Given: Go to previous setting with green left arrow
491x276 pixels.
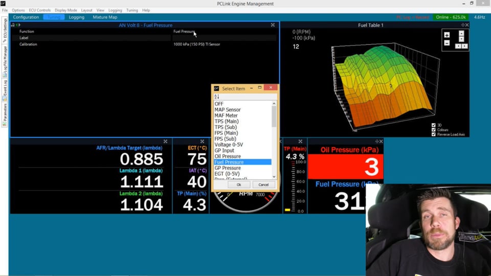Looking at the screenshot, I should [16, 25].
